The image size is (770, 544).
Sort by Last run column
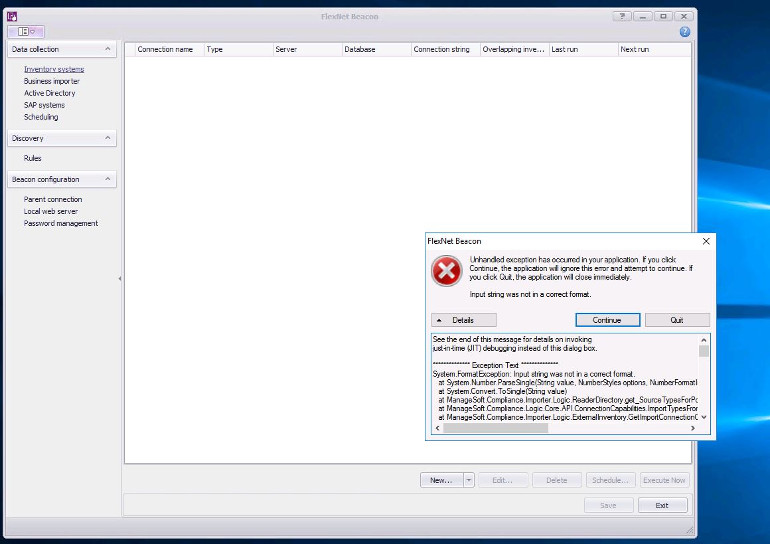[583, 49]
